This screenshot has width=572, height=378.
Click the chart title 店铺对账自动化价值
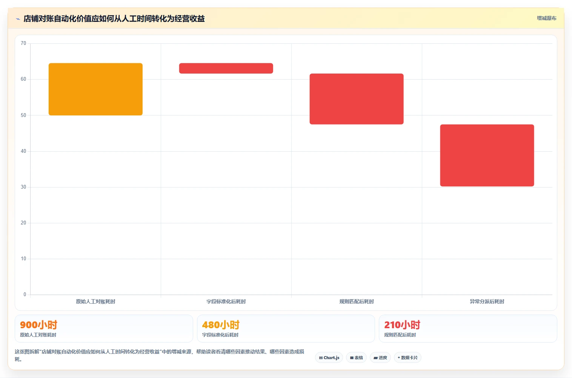click(x=114, y=18)
